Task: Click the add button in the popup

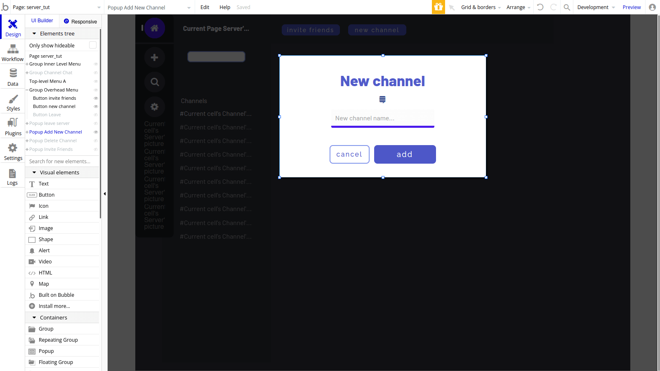Action: [405, 154]
